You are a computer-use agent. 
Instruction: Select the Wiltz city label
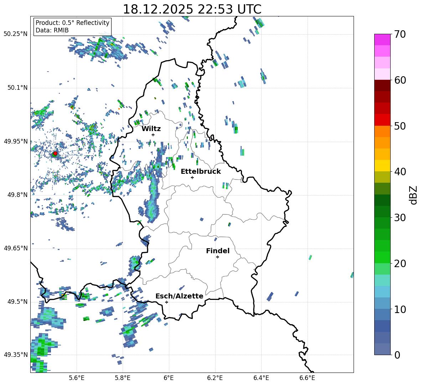(x=151, y=129)
